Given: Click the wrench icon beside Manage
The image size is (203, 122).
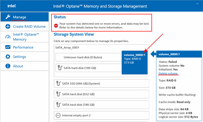Looking at the screenshot, I should click(8, 17).
